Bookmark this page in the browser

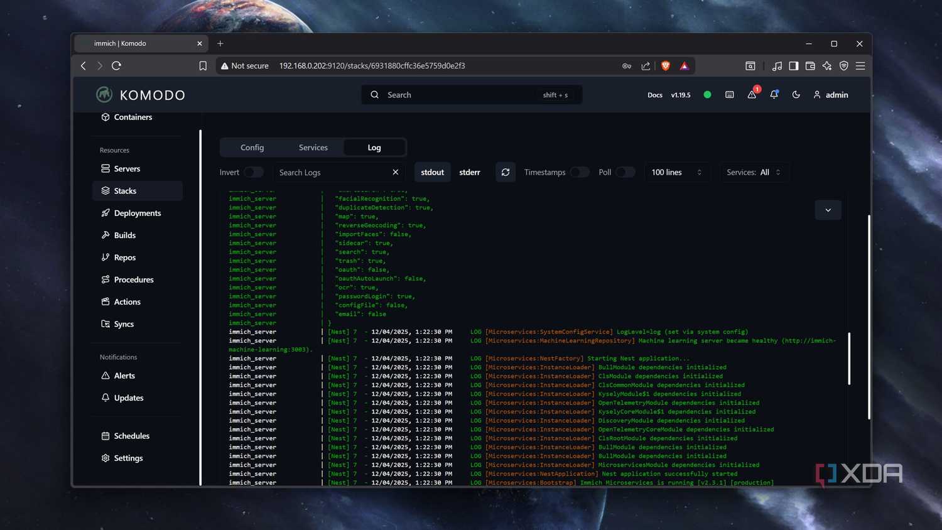tap(203, 66)
